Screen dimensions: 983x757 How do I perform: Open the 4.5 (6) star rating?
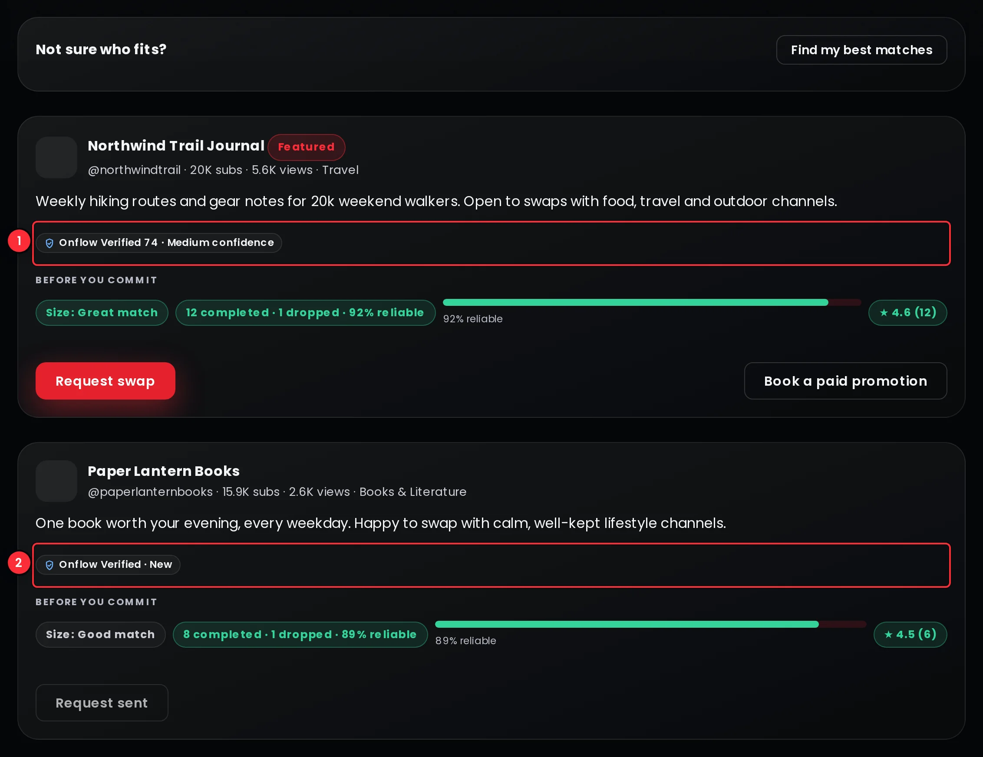point(910,635)
